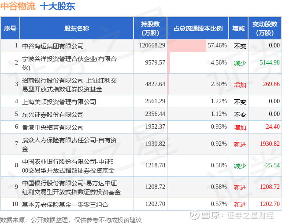Select shareholder 上海美顿投资管理有限公司

click(59, 102)
